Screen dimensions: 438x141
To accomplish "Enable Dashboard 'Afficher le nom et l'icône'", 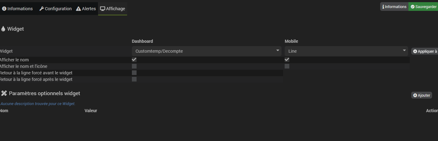I will pos(134,66).
